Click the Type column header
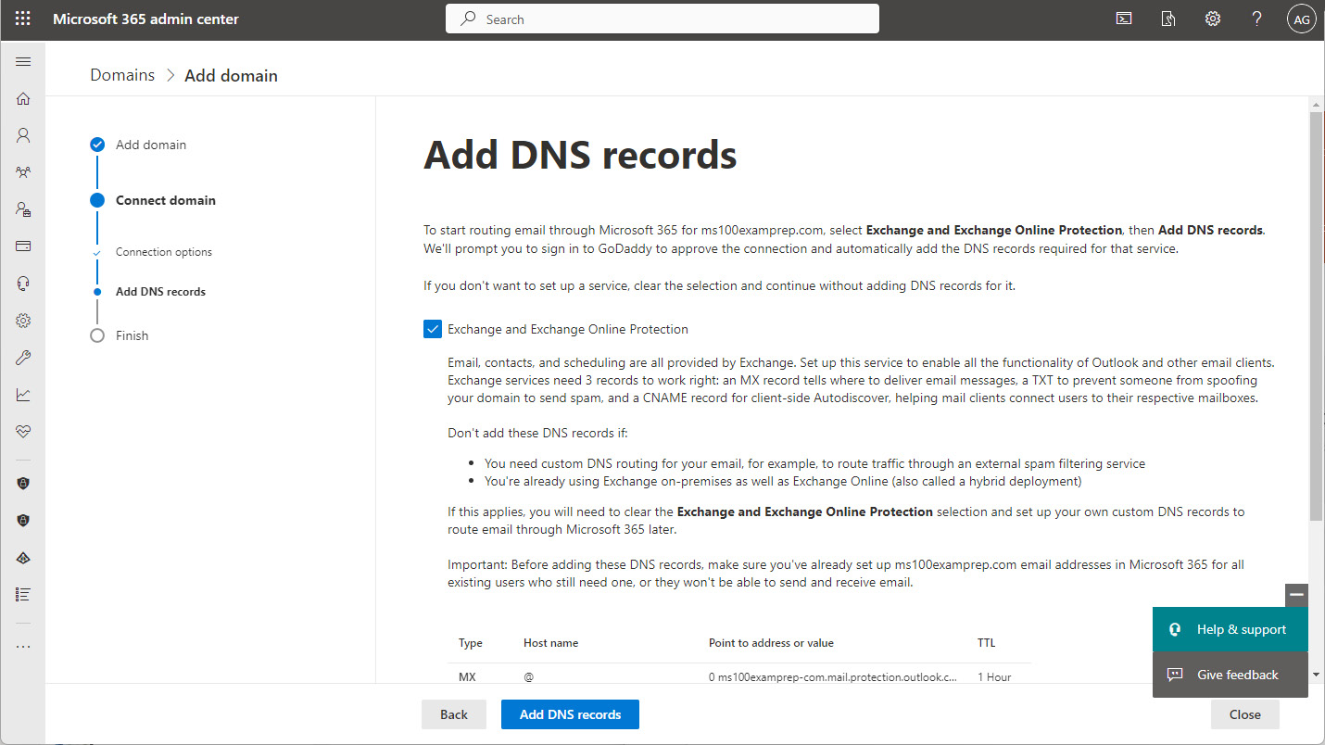 [x=471, y=643]
